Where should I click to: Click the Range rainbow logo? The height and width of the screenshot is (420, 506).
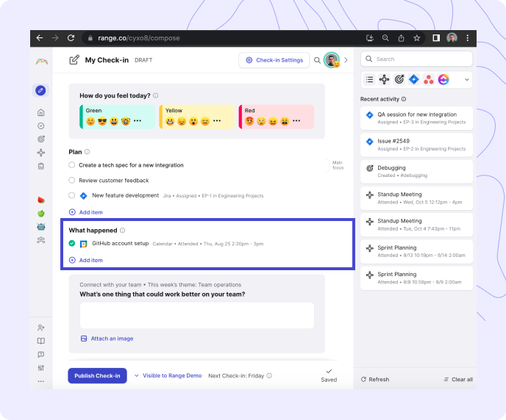[42, 62]
